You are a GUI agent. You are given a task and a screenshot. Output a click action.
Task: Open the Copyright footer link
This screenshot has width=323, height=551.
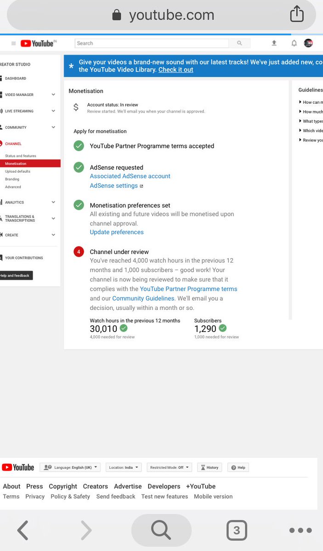click(63, 486)
